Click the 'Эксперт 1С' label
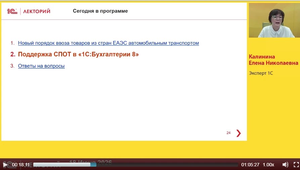300x170 pixels. coord(261,73)
